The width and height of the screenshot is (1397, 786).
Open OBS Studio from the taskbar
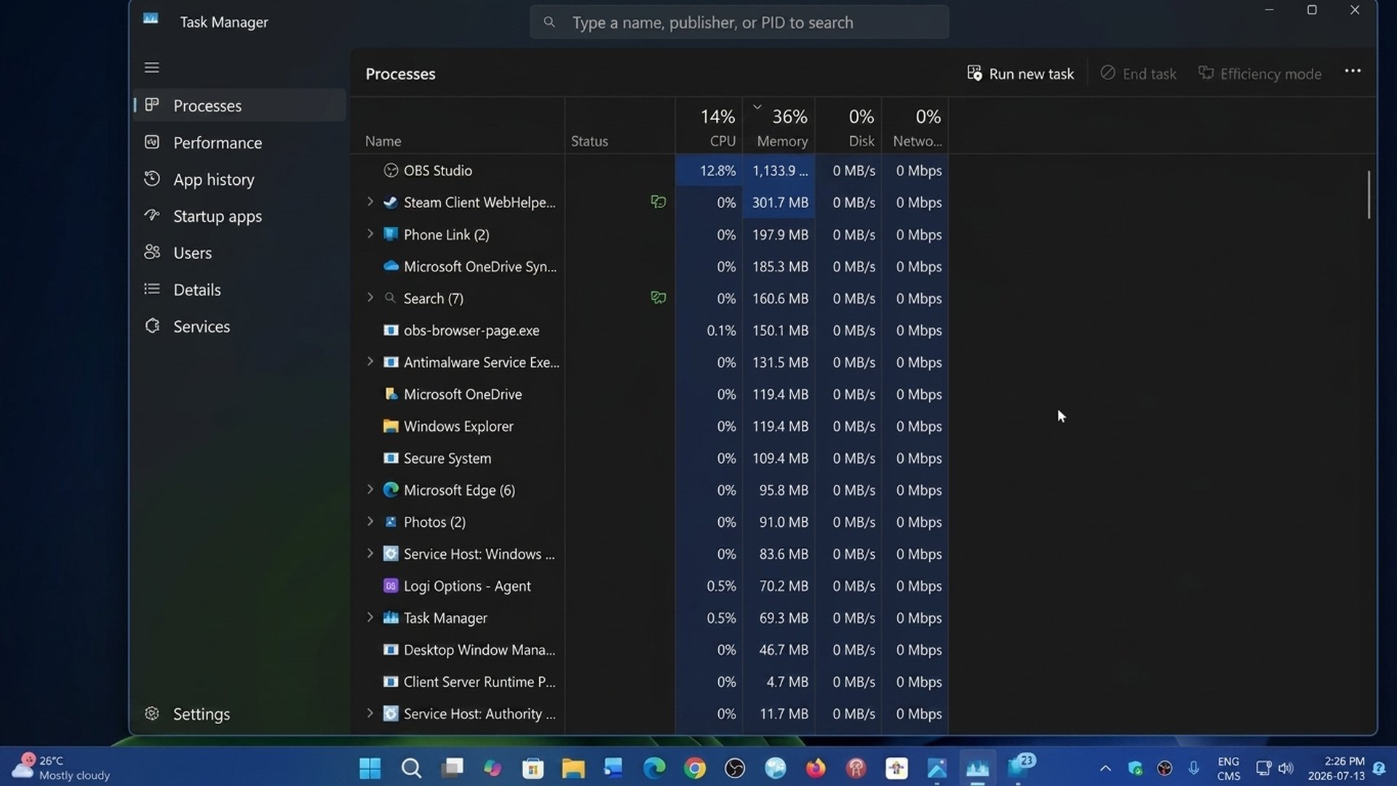(x=735, y=768)
